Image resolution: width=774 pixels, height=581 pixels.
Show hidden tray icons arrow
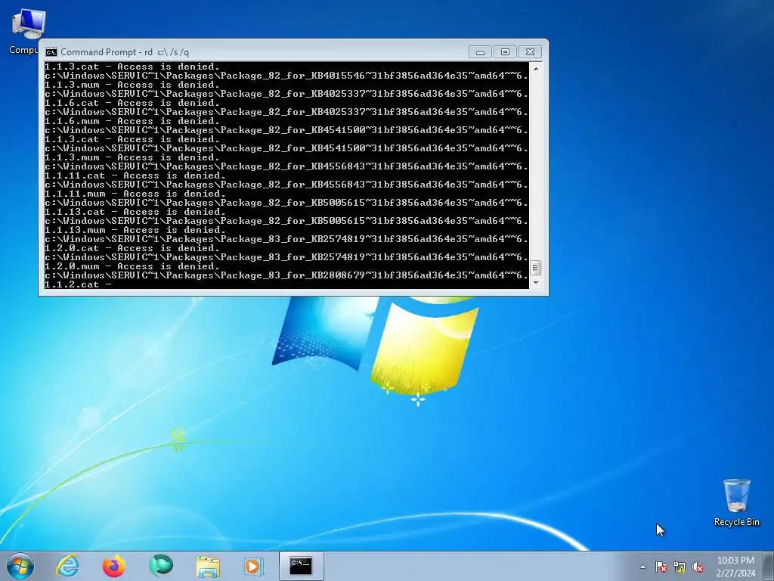pyautogui.click(x=642, y=567)
